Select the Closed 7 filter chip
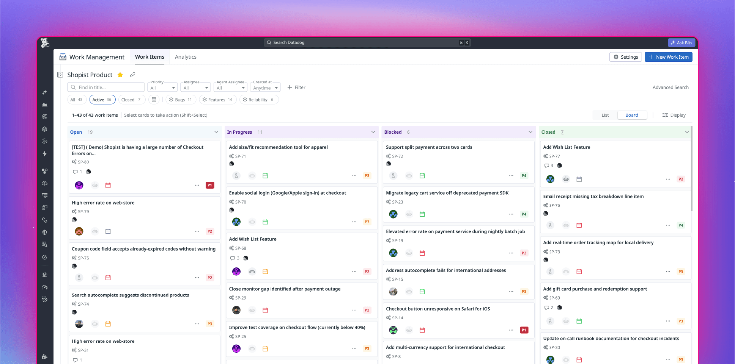 coord(131,100)
